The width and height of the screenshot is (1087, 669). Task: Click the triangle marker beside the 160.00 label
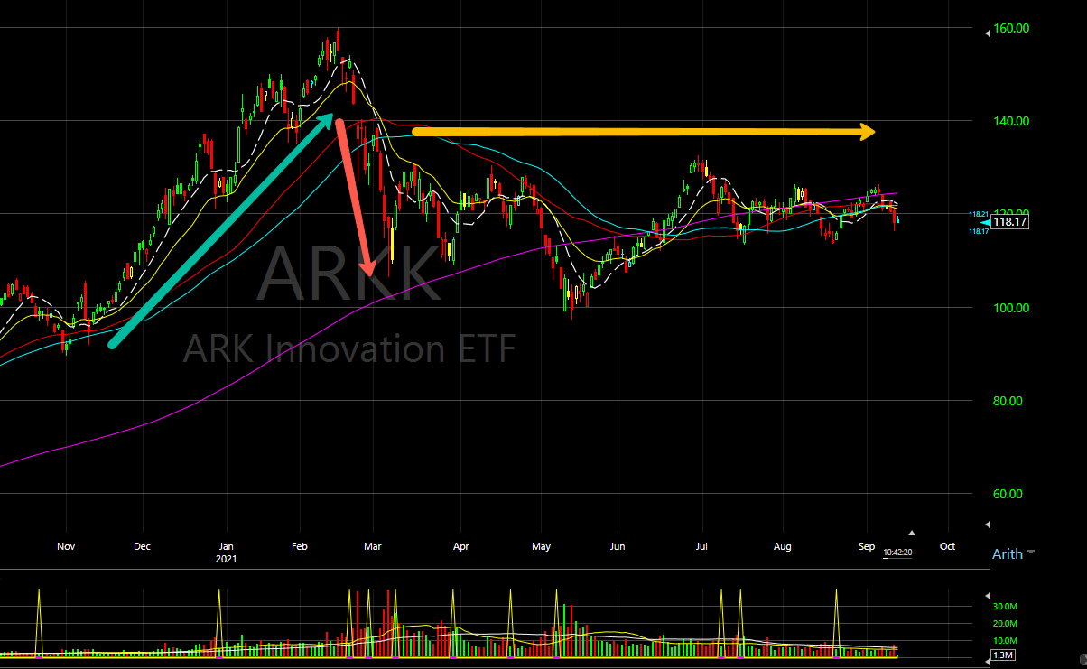click(x=989, y=33)
